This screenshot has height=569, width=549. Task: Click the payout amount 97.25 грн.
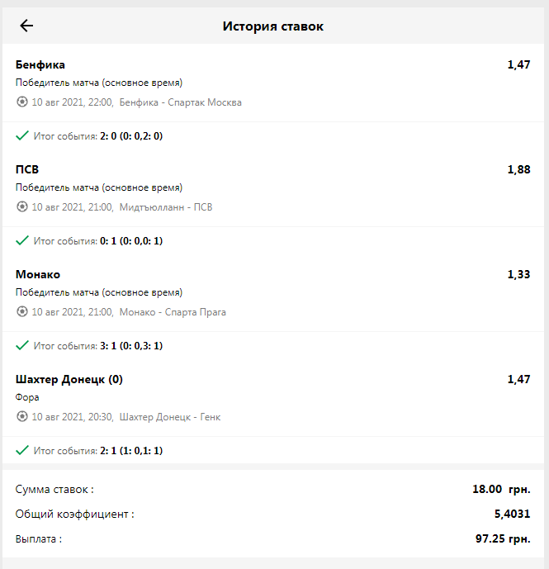click(x=503, y=539)
